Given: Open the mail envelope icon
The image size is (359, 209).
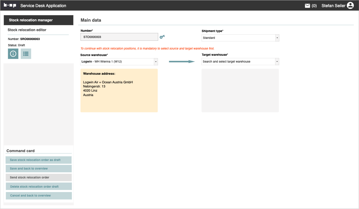Looking at the screenshot, I should click(x=308, y=6).
